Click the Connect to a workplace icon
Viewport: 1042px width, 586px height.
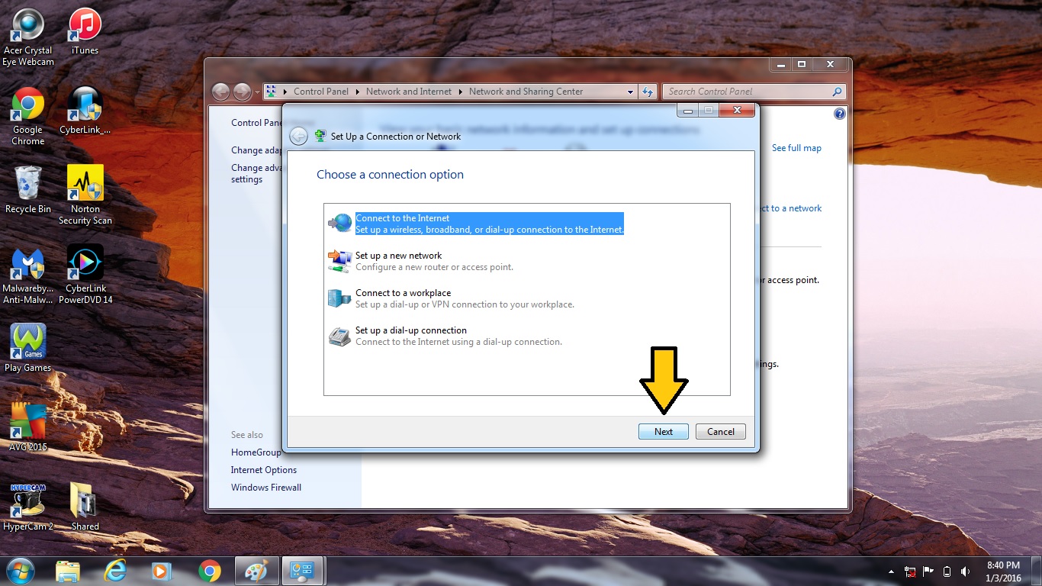(x=339, y=298)
